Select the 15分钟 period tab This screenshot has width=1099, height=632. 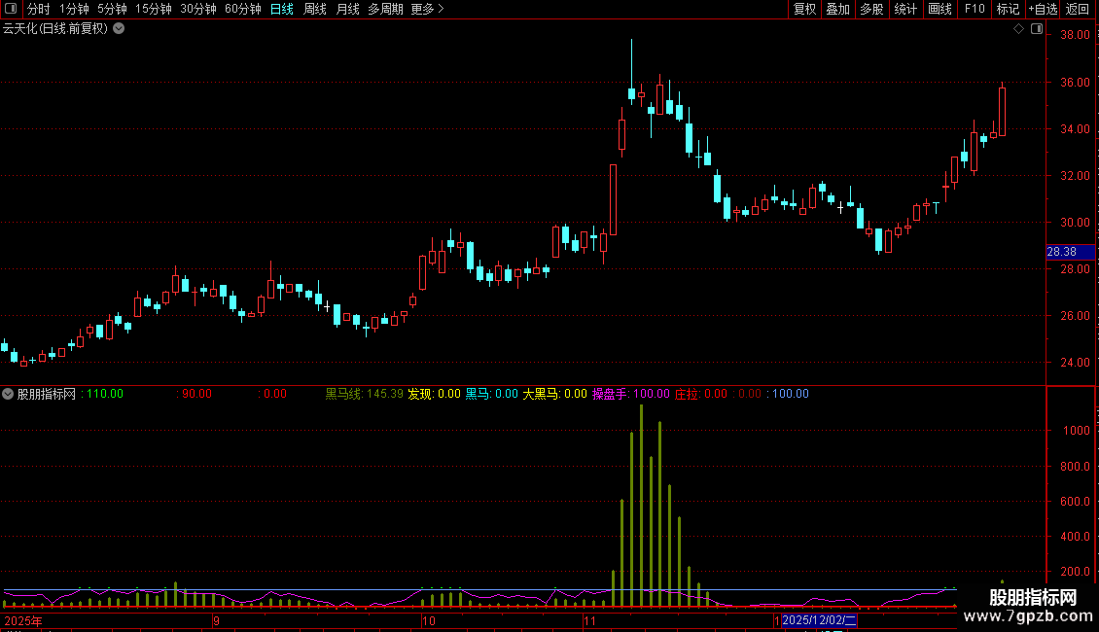click(153, 9)
